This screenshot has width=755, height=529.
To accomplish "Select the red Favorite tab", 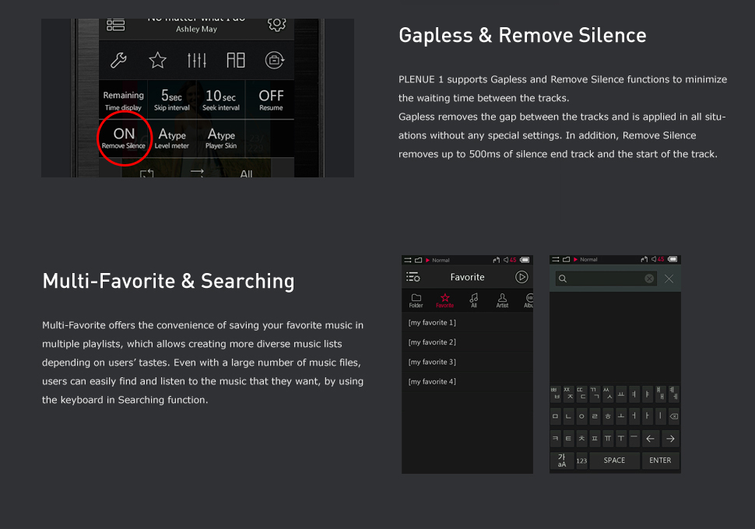I will tap(445, 300).
